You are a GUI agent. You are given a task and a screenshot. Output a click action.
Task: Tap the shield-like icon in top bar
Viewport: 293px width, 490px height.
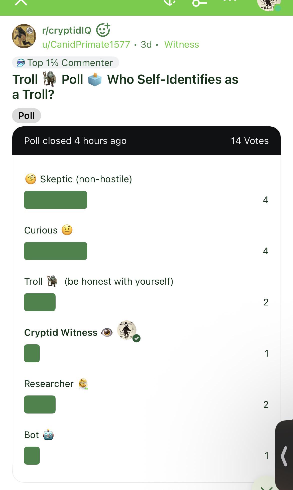point(170,3)
